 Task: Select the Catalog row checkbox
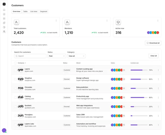[15, 97]
